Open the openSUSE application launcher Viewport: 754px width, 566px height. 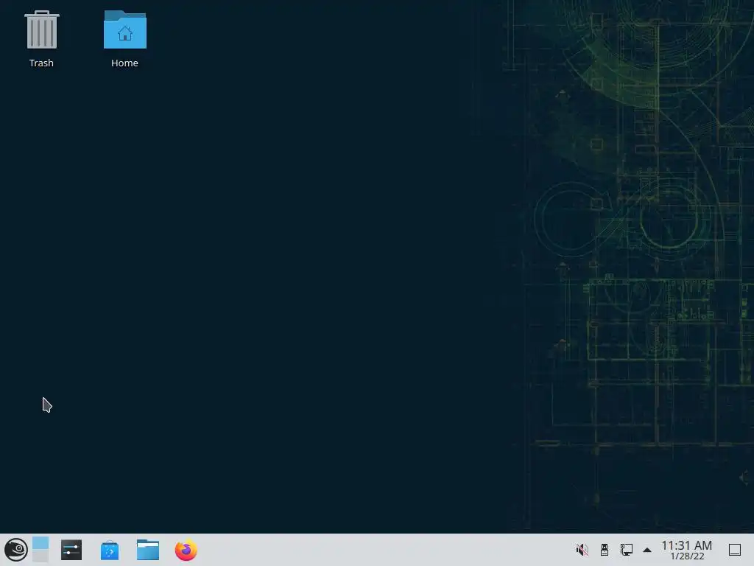click(x=16, y=550)
